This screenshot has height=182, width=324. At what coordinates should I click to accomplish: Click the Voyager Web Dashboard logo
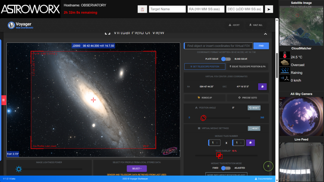click(x=20, y=25)
